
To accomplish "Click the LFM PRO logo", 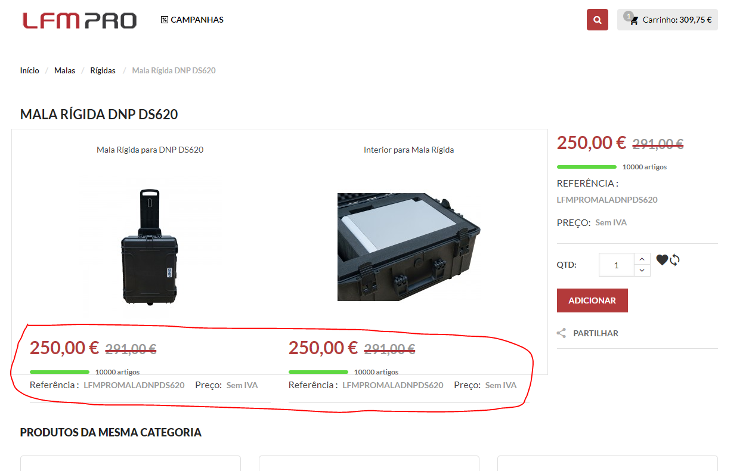I will (x=79, y=20).
